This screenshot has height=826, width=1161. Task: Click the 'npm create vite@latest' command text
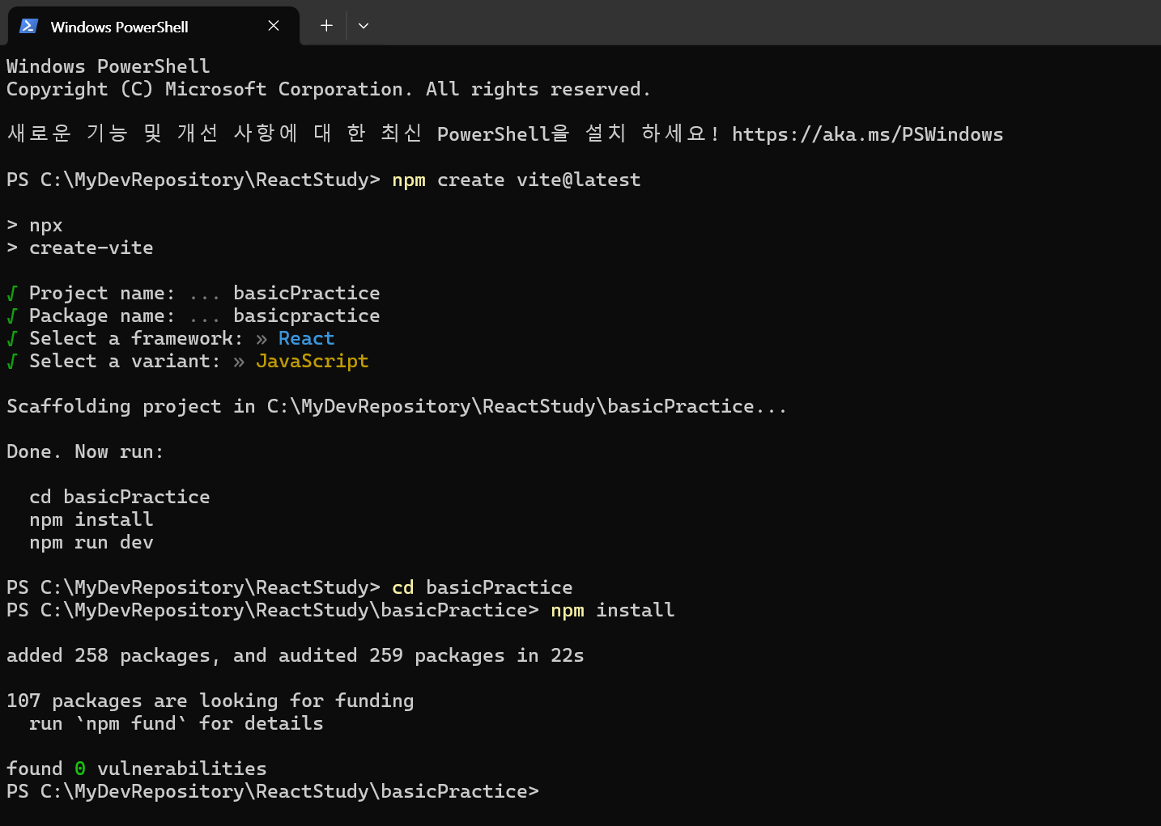pyautogui.click(x=517, y=180)
